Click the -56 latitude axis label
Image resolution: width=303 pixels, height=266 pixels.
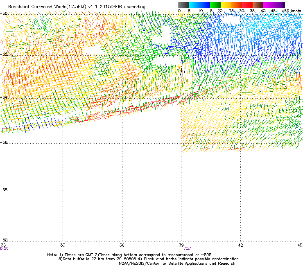[x=4, y=142]
